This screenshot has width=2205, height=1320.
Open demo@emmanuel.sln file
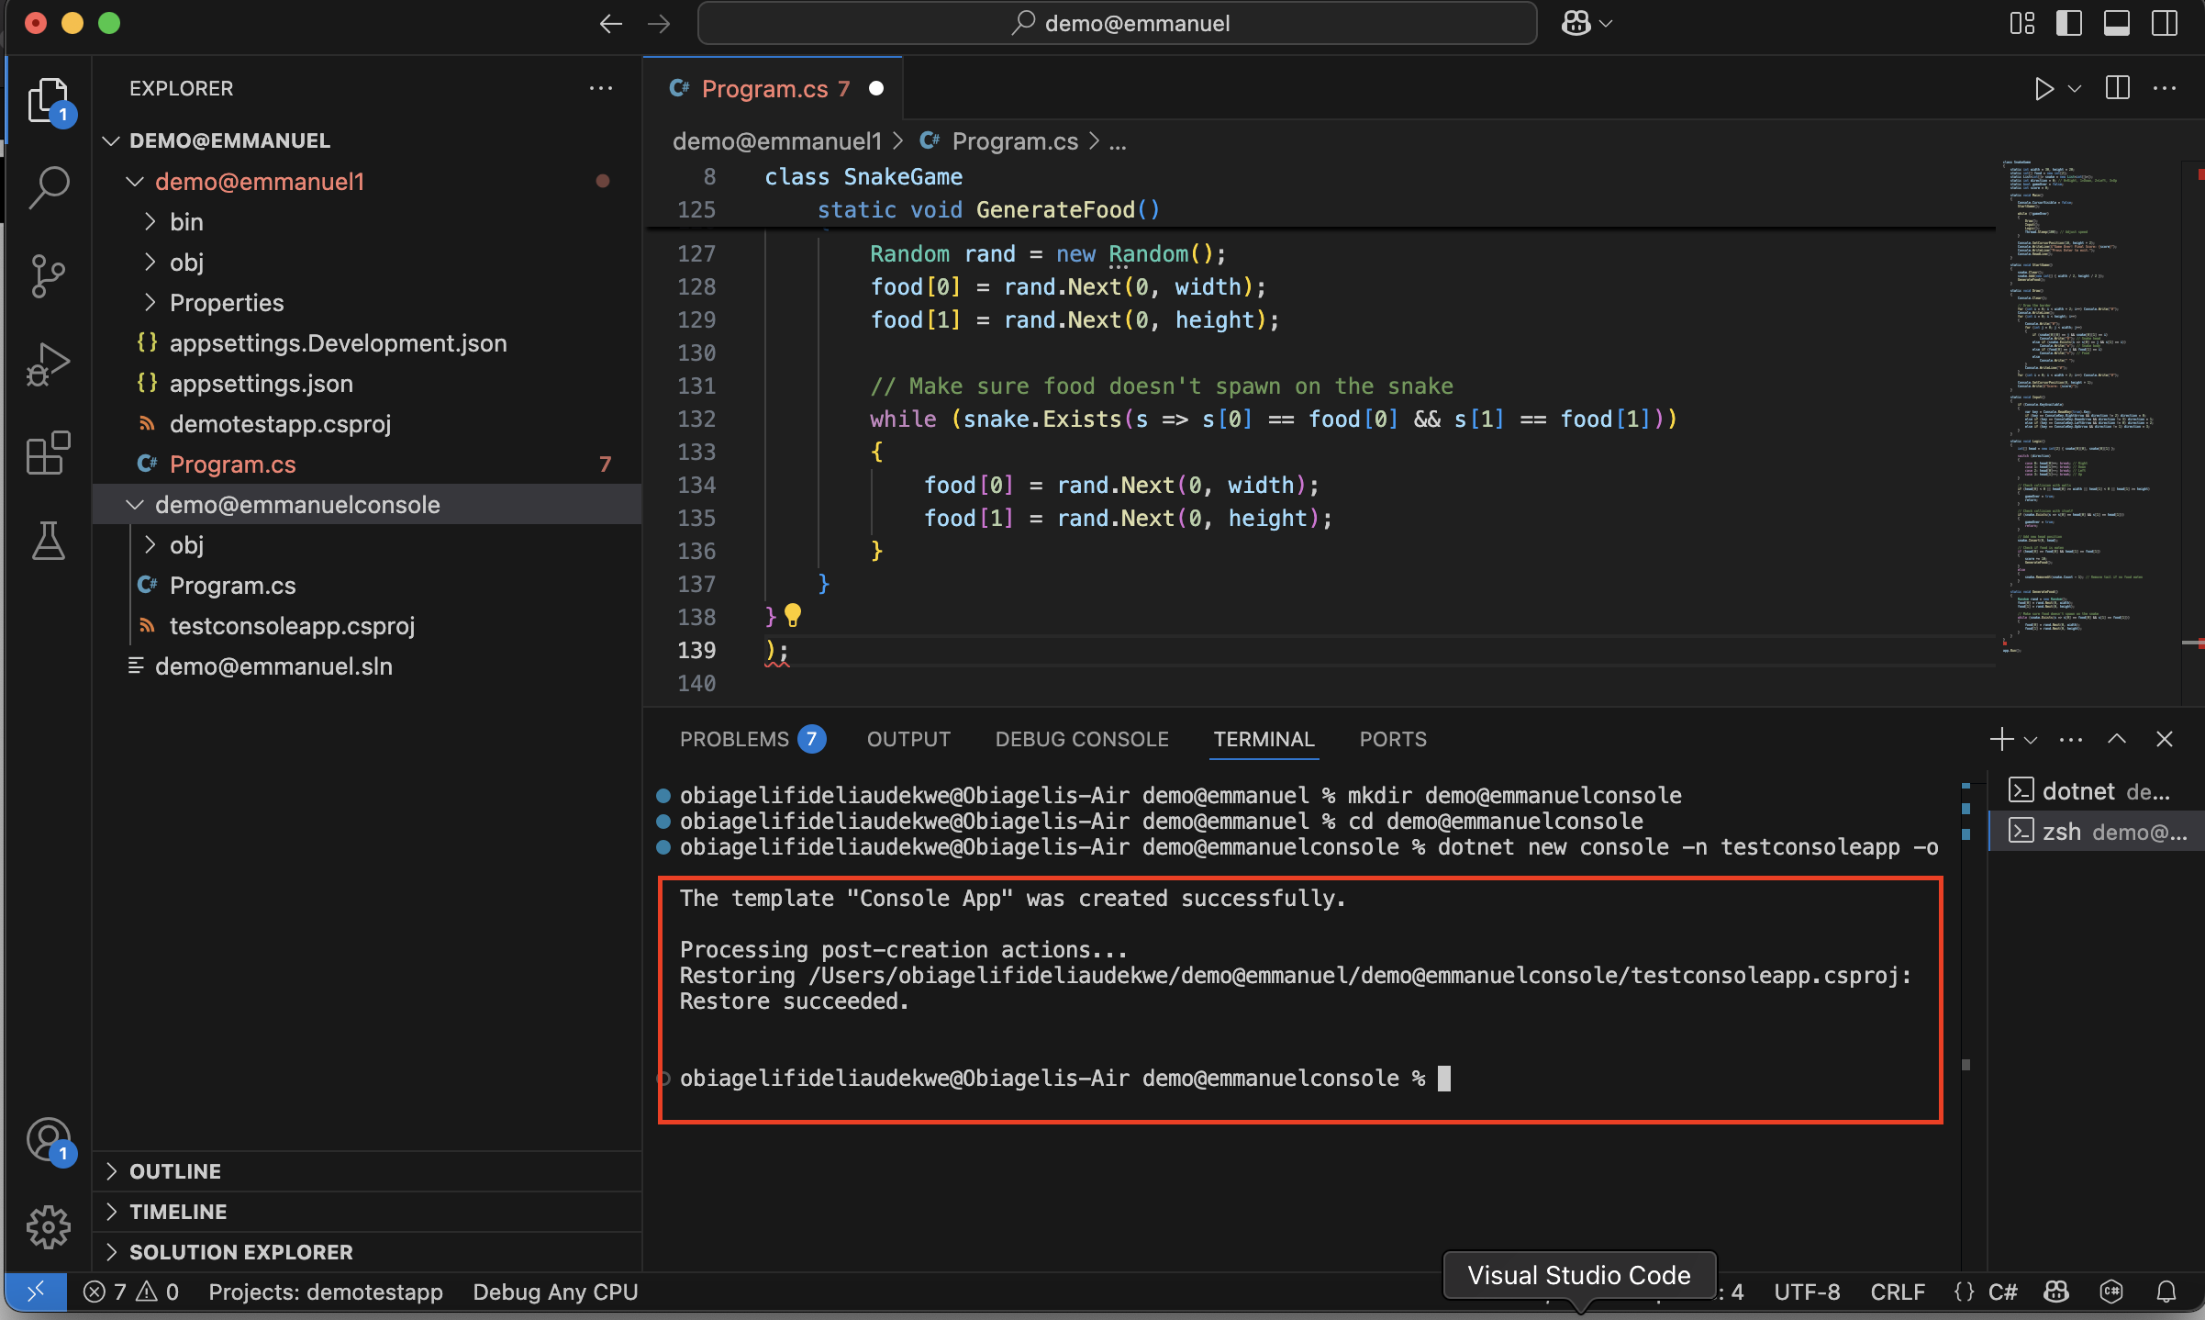click(x=367, y=666)
